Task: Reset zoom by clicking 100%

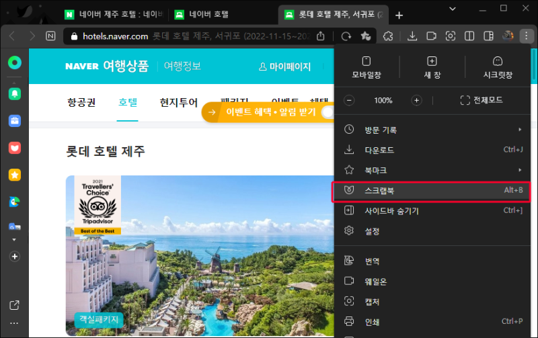Action: click(x=383, y=100)
